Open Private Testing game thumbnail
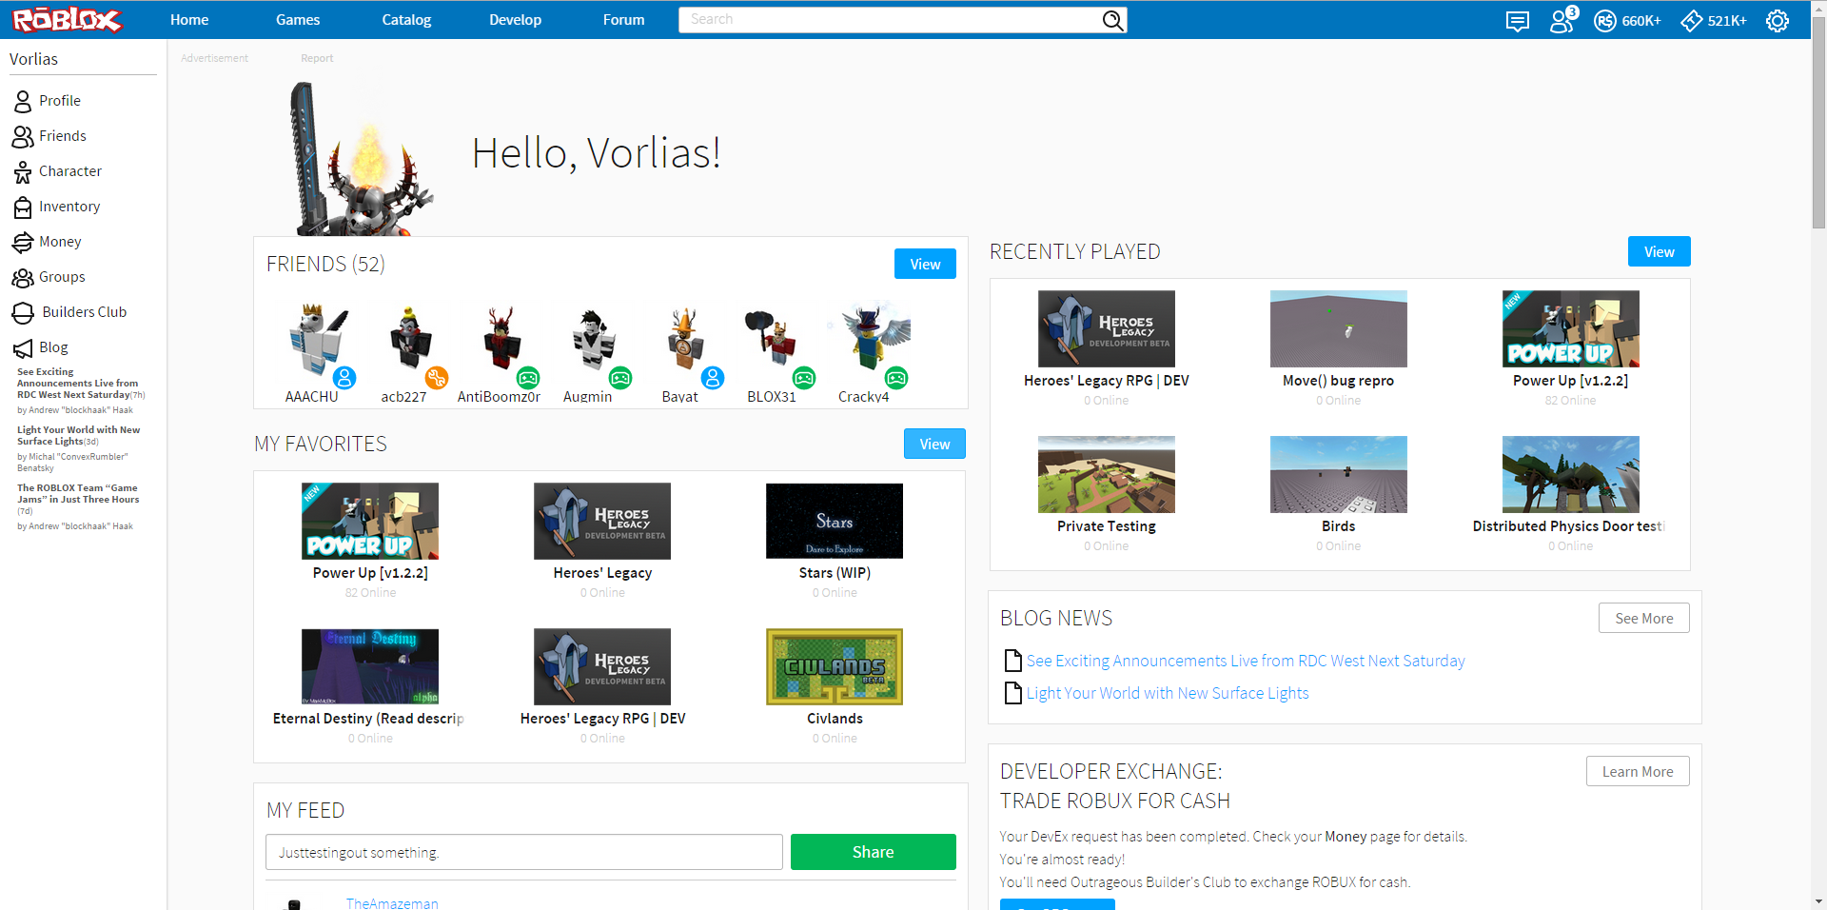The height and width of the screenshot is (910, 1827). tap(1107, 474)
